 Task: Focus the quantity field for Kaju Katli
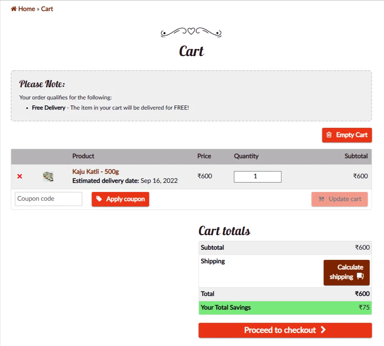click(x=257, y=176)
